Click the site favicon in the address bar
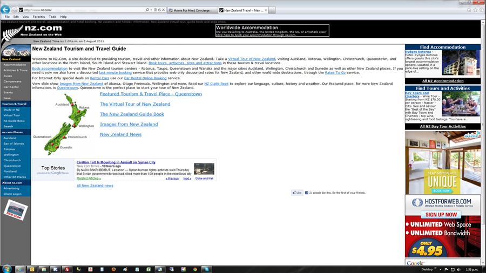 click(21, 10)
